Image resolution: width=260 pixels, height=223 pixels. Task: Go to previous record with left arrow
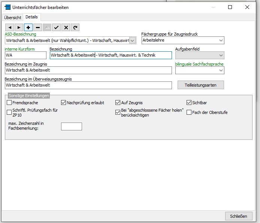(10, 27)
